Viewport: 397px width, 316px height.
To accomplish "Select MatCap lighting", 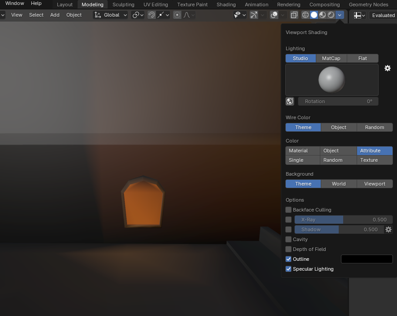I will point(331,58).
